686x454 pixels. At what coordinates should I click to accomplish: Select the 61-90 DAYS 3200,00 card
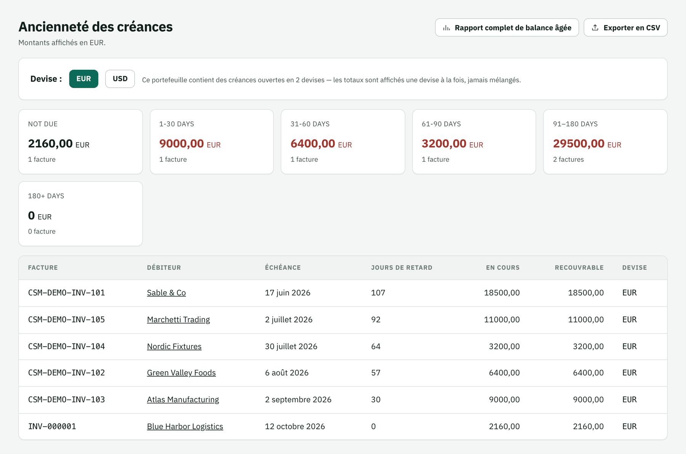tap(474, 142)
